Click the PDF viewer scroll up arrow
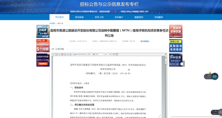 (166, 57)
